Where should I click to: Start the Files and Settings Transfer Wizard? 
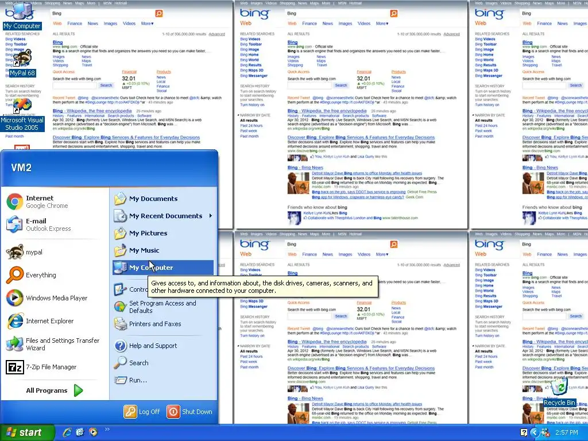(x=52, y=344)
